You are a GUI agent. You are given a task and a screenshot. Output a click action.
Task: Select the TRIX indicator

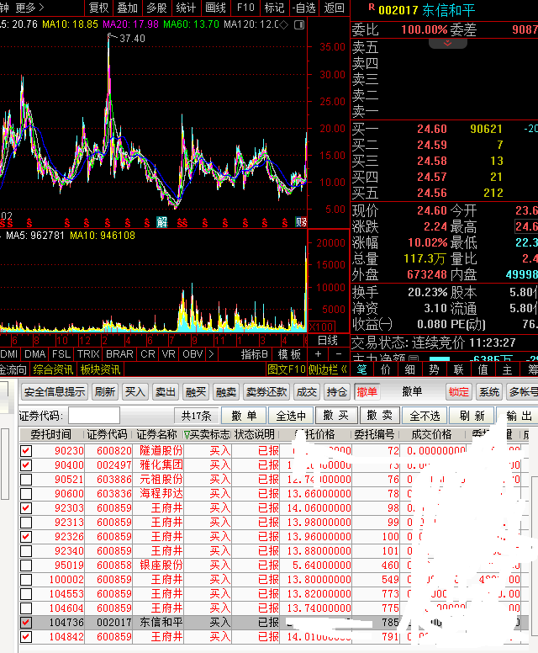pyautogui.click(x=88, y=354)
